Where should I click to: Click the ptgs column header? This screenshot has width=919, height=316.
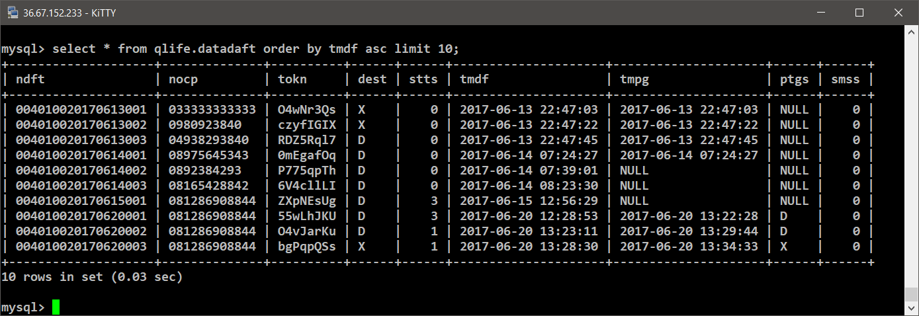pyautogui.click(x=794, y=79)
